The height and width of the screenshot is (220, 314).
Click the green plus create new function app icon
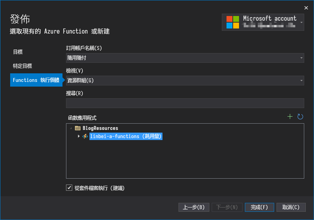pos(290,117)
